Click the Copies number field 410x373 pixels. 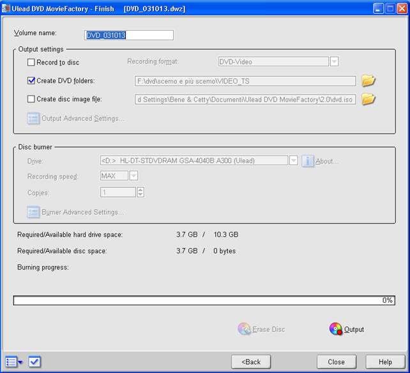tap(118, 192)
